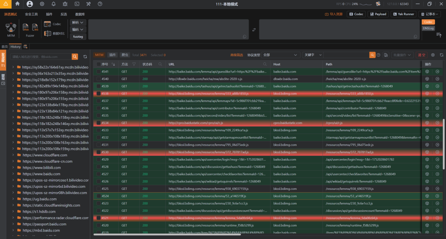
Task: Collapse the top toolbar ribbon
Action: pyautogui.click(x=439, y=35)
